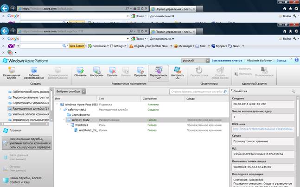
Task: Click the Windows Azure Platform logo
Action: [25, 61]
